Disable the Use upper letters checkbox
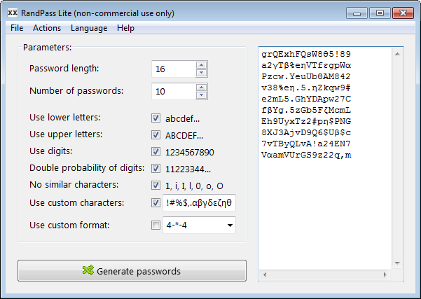The image size is (421, 299). (x=156, y=134)
